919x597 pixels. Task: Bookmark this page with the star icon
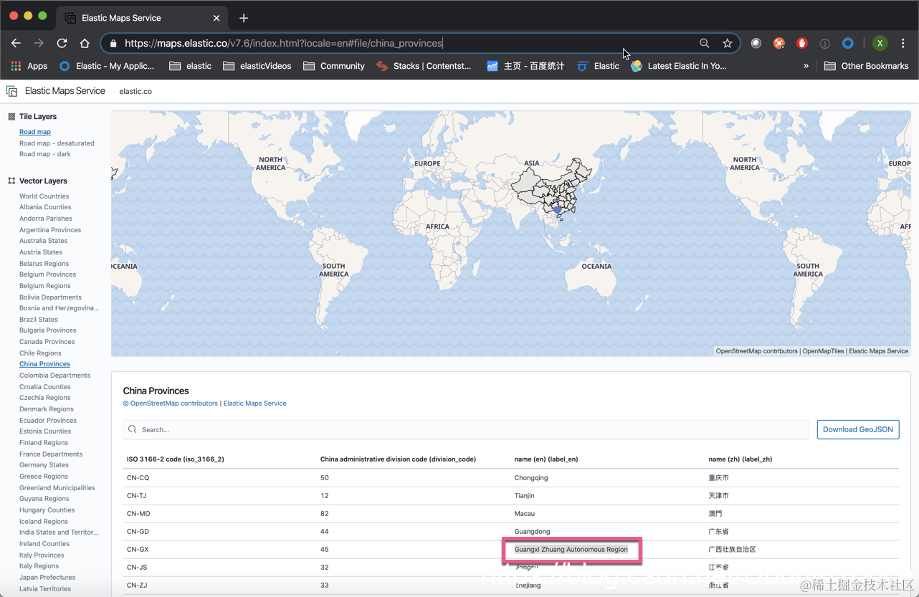tap(727, 43)
